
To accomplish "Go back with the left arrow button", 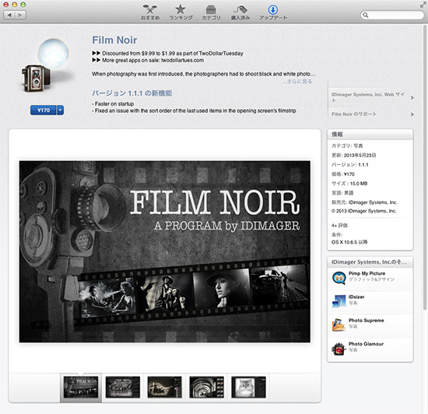I will (x=9, y=15).
